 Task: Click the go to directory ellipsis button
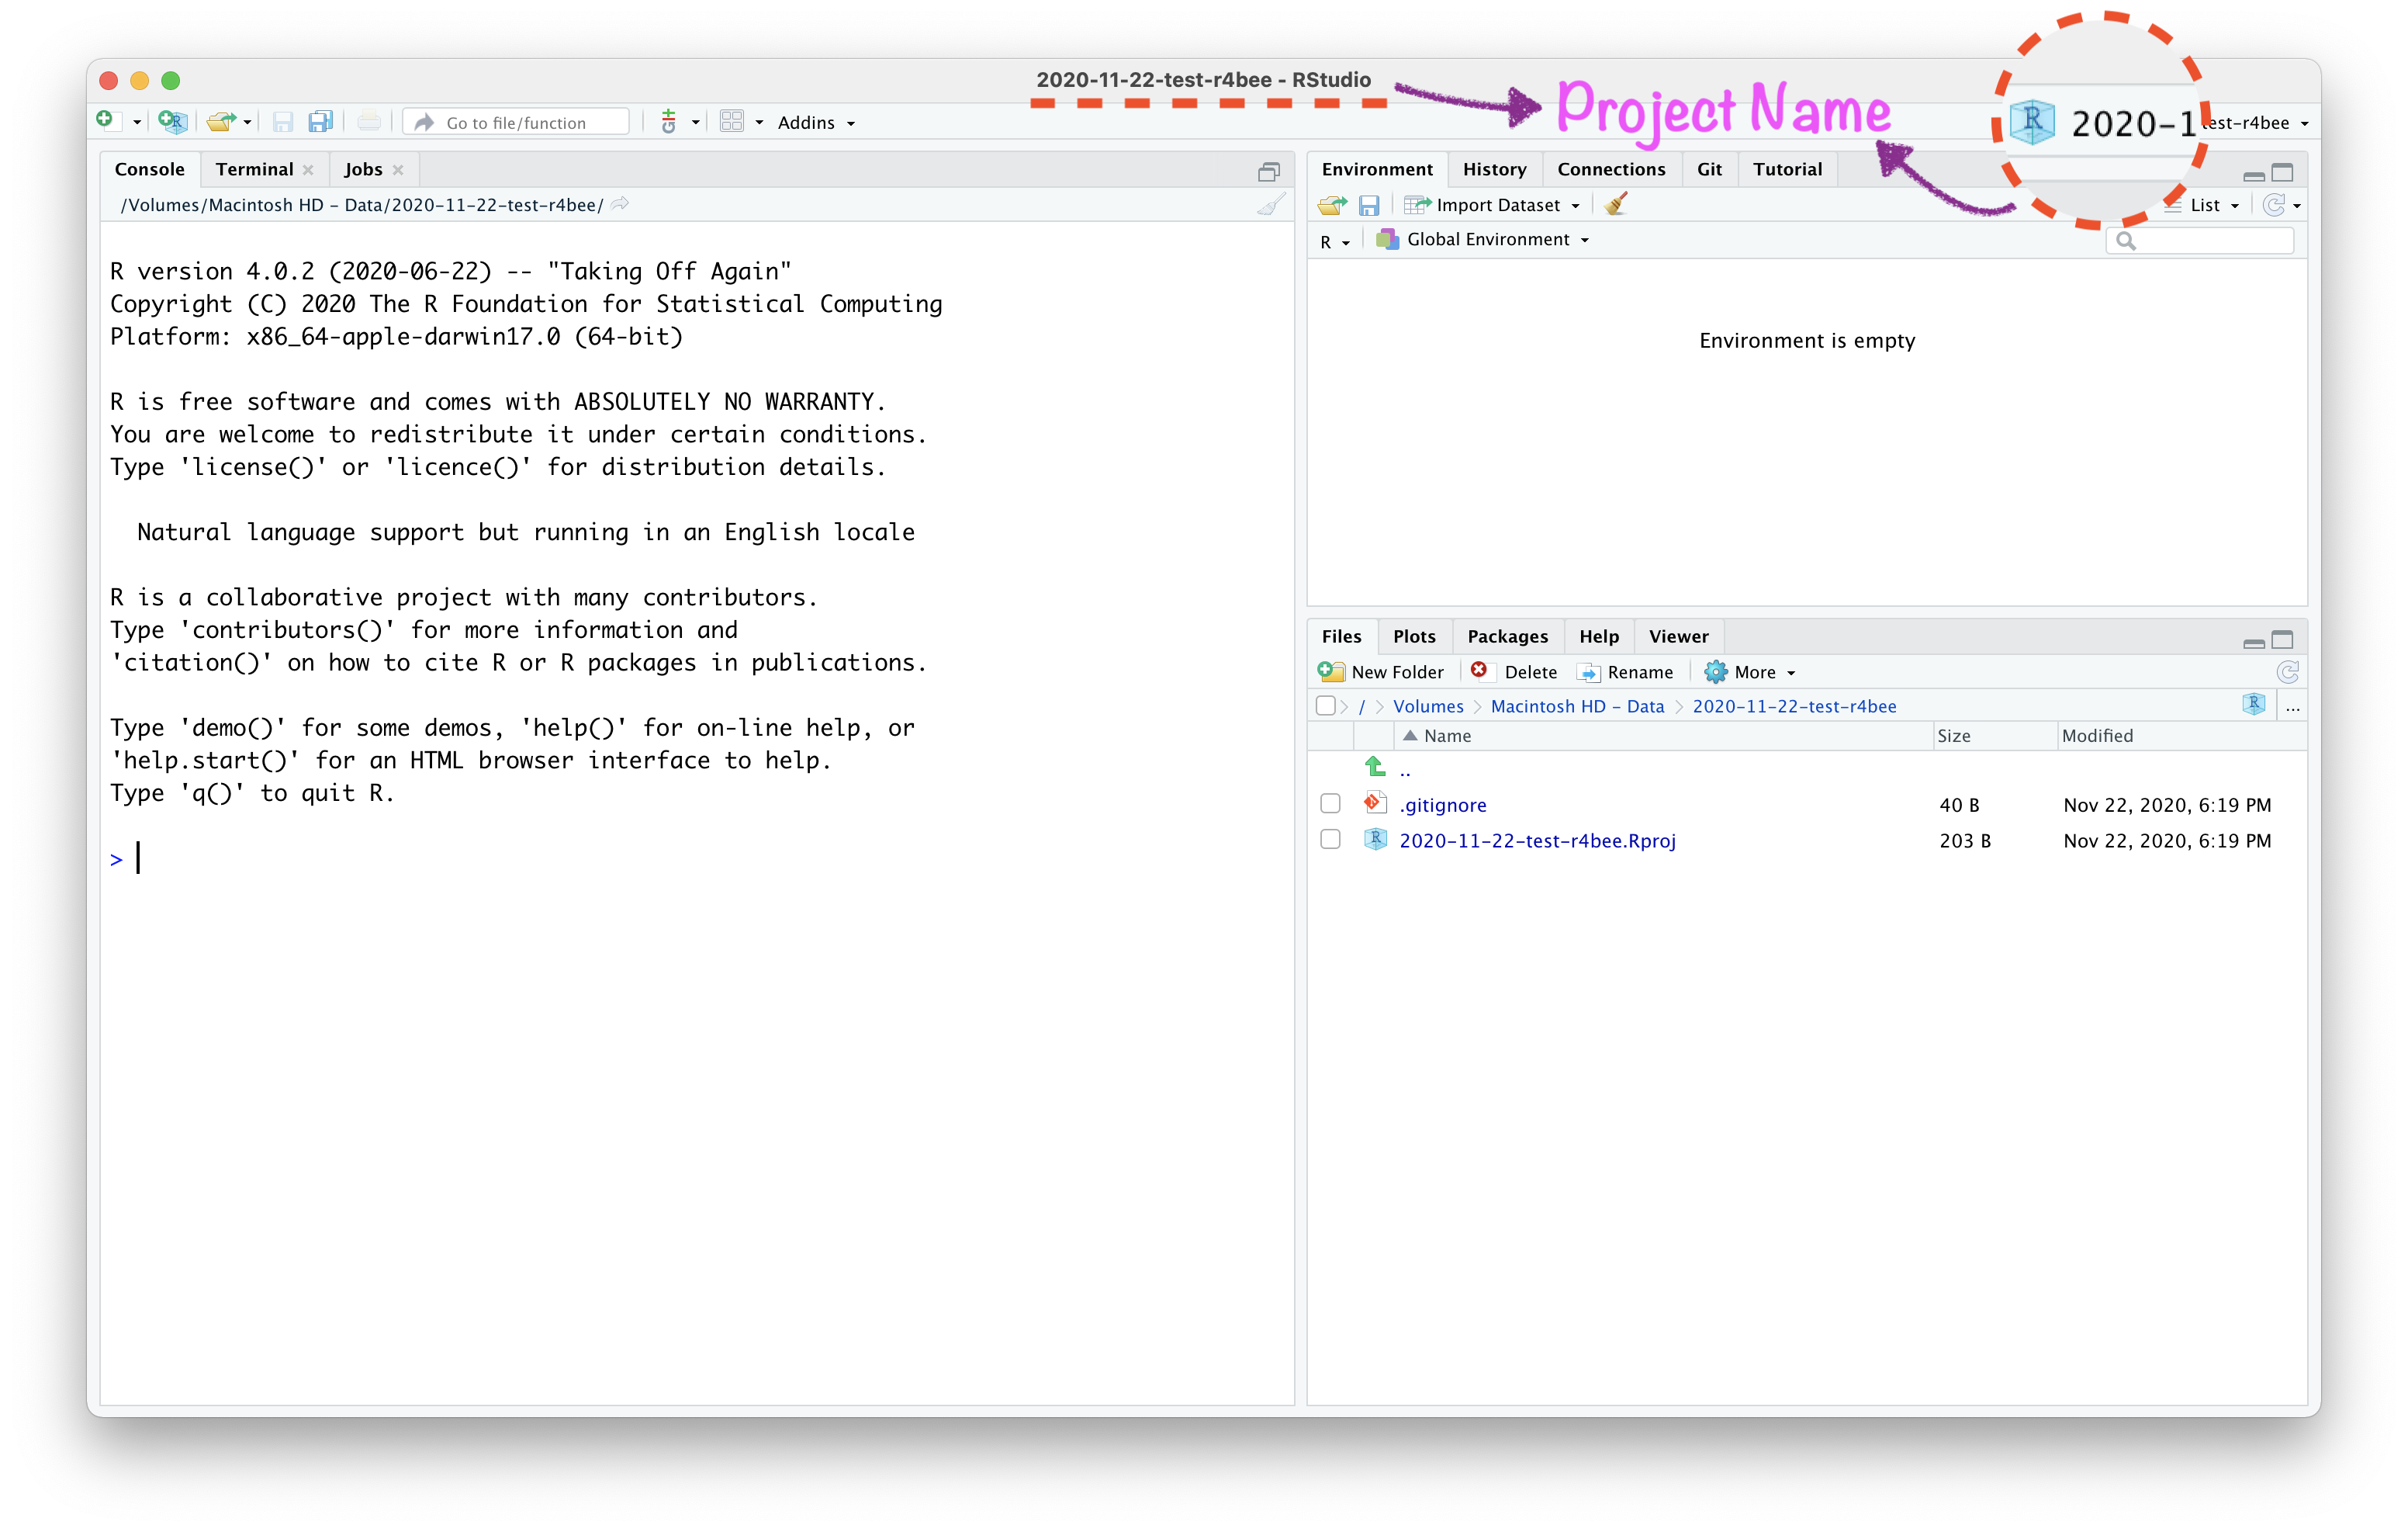2293,708
